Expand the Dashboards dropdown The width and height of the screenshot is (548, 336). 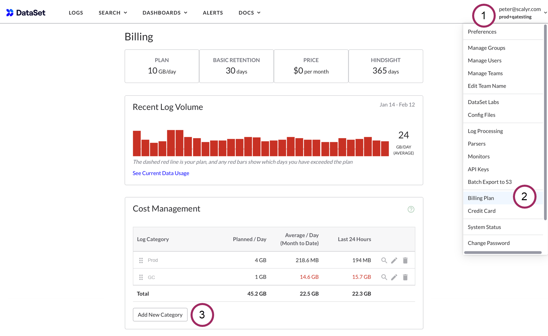pyautogui.click(x=165, y=13)
